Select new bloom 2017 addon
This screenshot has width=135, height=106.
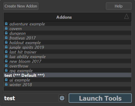point(67,61)
